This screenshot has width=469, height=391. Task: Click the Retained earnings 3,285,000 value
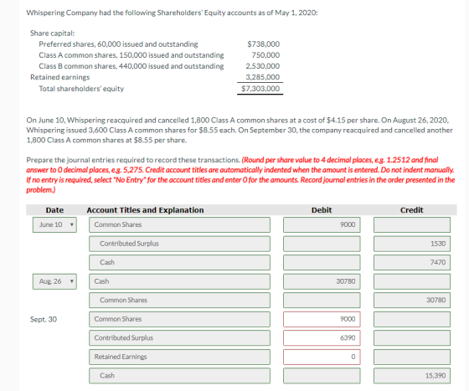(x=263, y=77)
